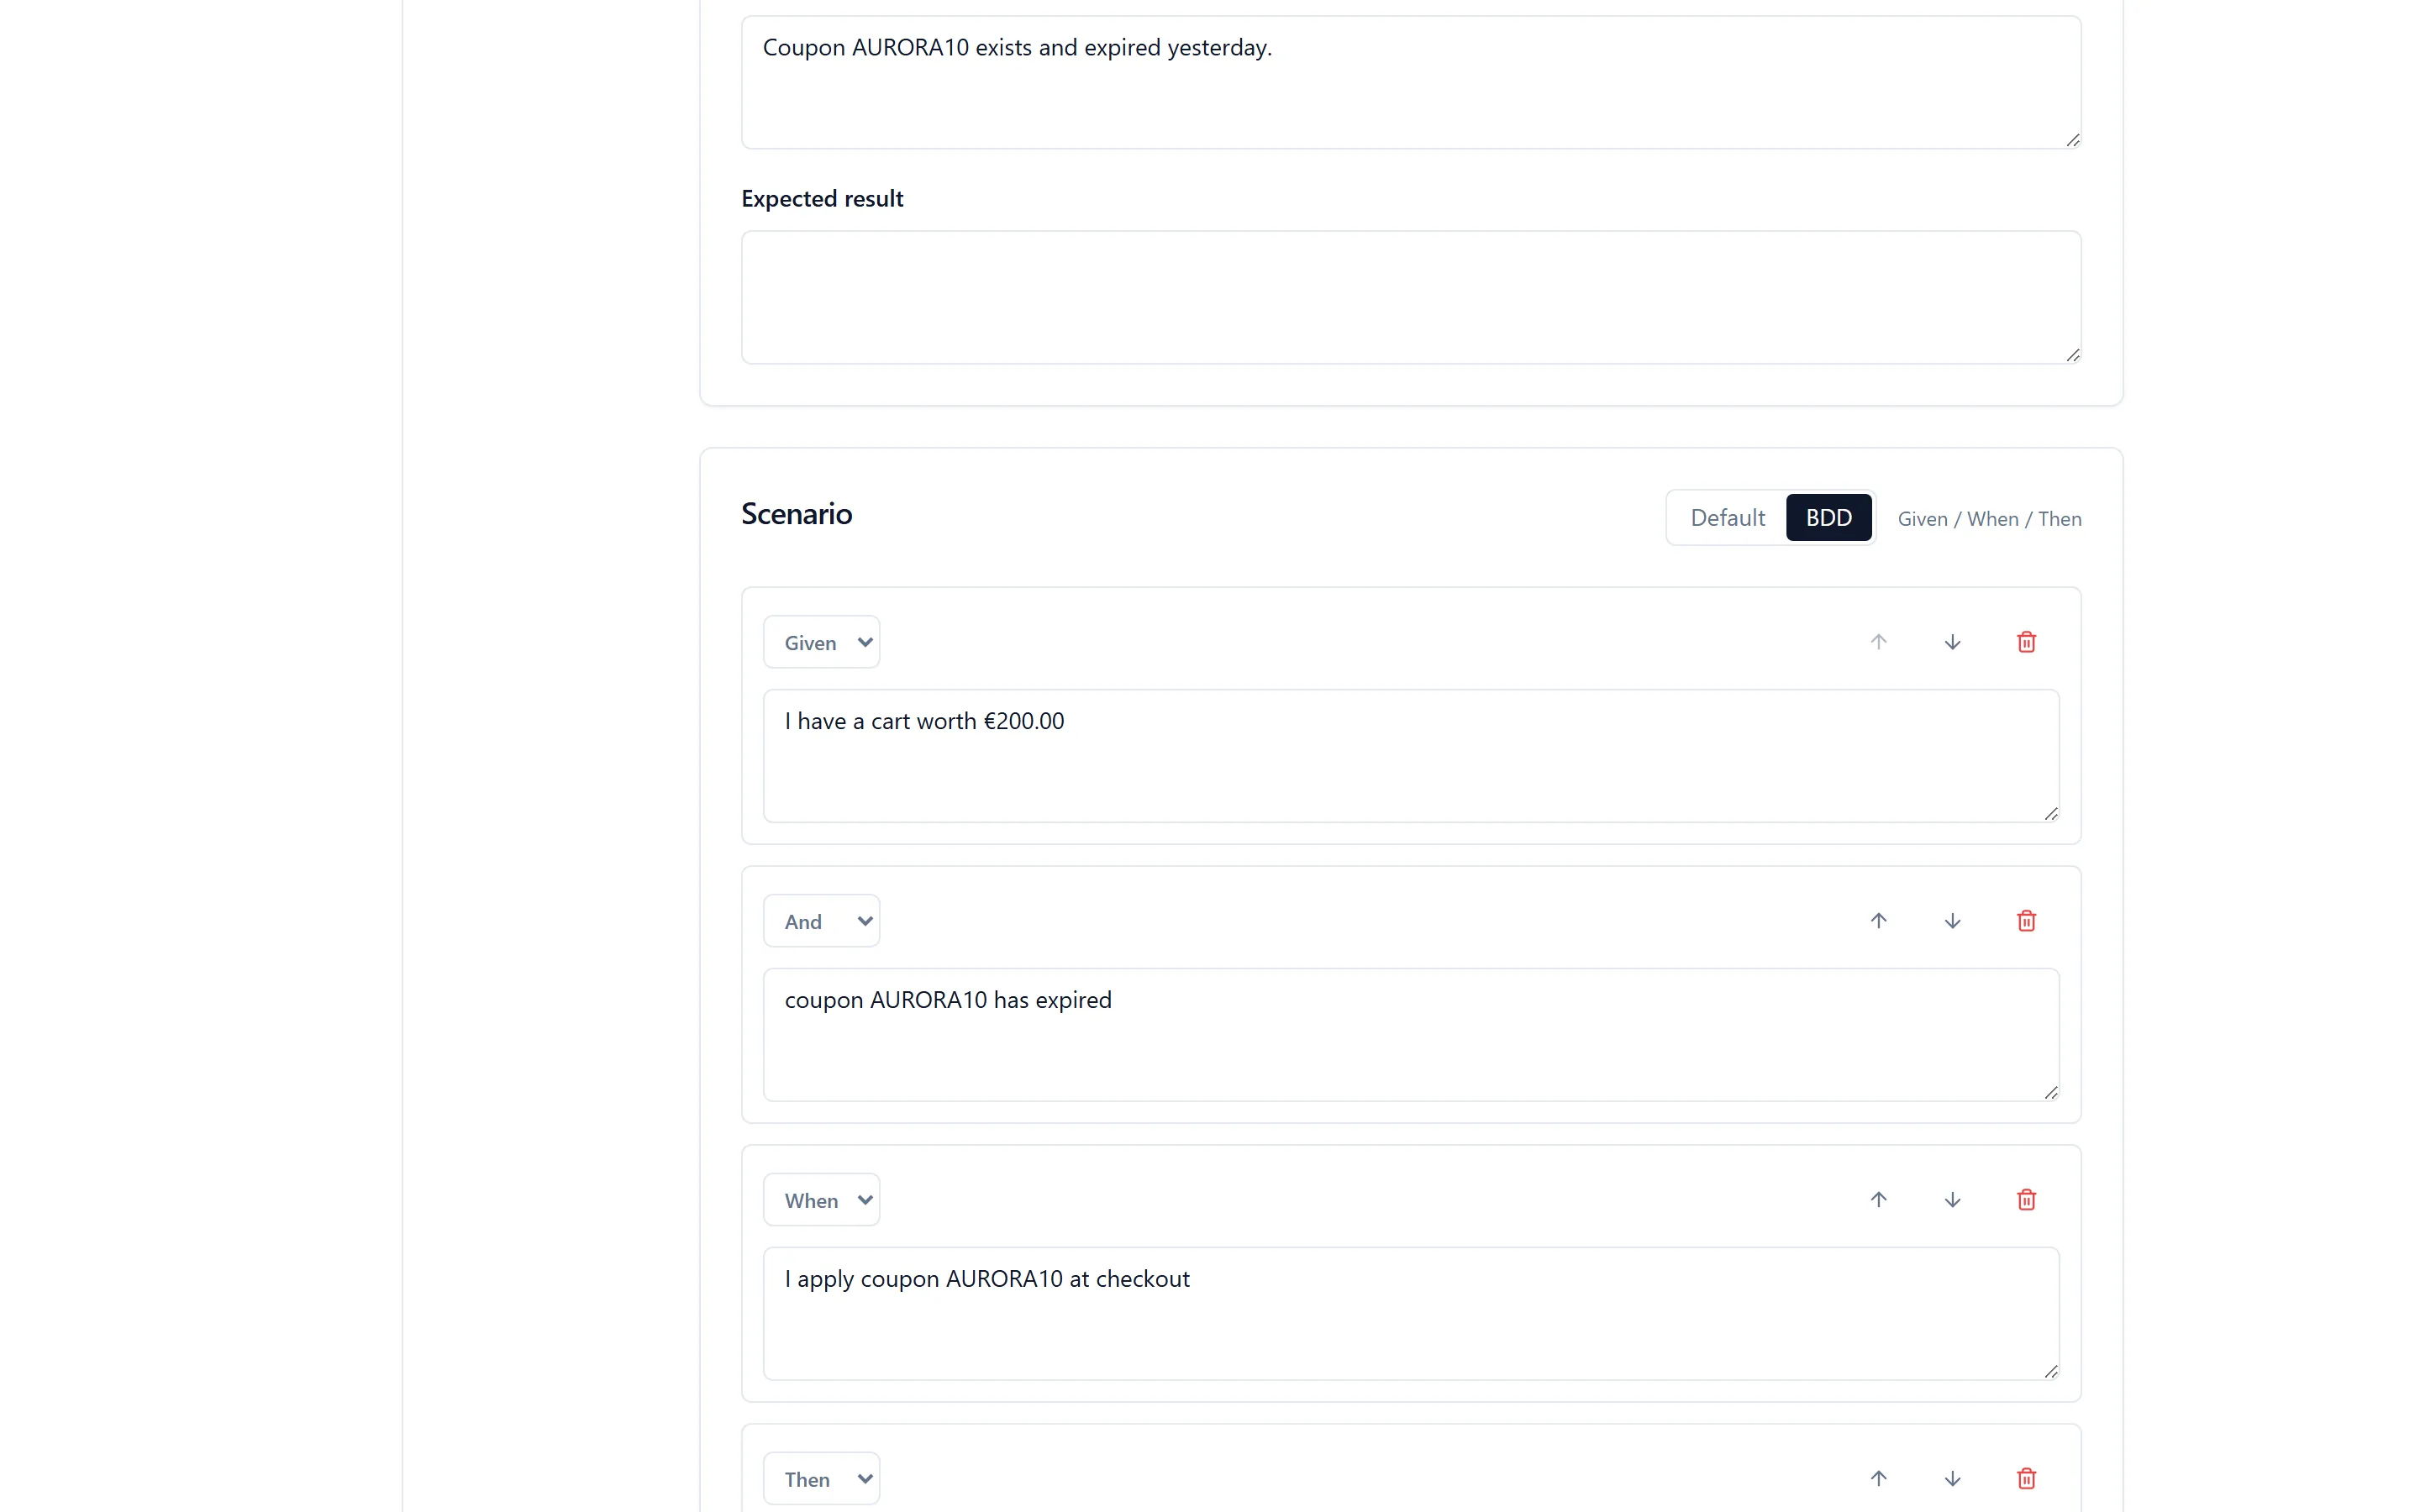This screenshot has height=1512, width=2420.
Task: Edit the 'I have a cart worth €200.00' field
Action: click(1411, 756)
